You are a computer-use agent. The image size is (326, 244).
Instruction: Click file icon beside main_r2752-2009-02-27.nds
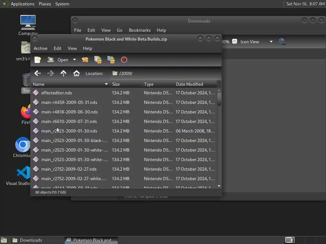click(36, 169)
